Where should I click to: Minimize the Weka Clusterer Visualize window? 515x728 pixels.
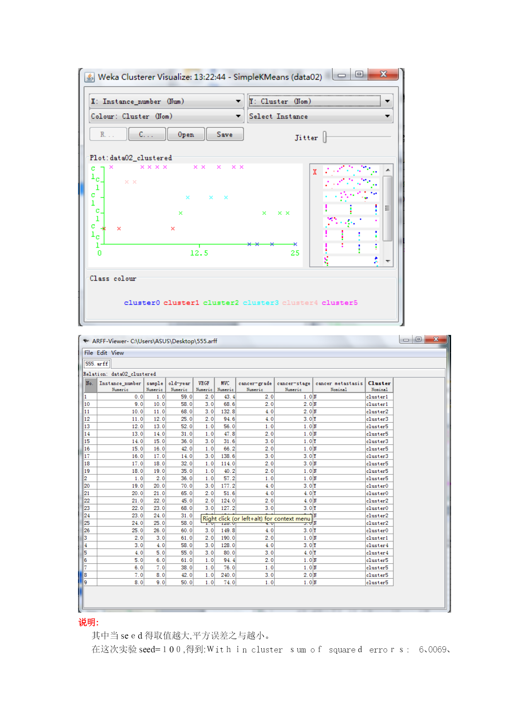click(342, 75)
